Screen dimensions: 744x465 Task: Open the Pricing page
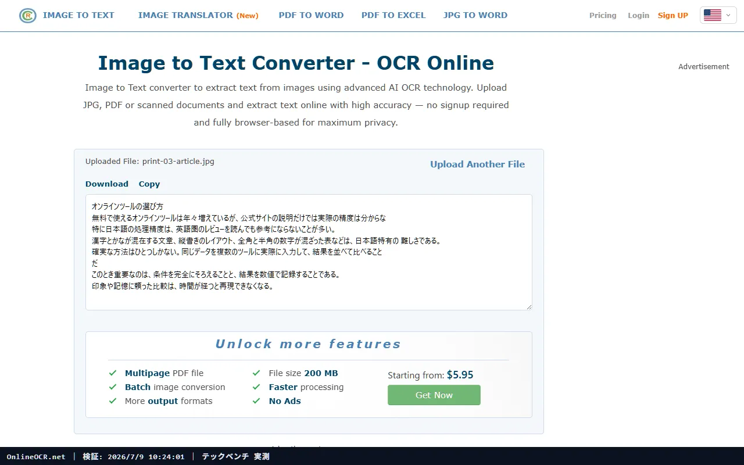[x=603, y=16]
